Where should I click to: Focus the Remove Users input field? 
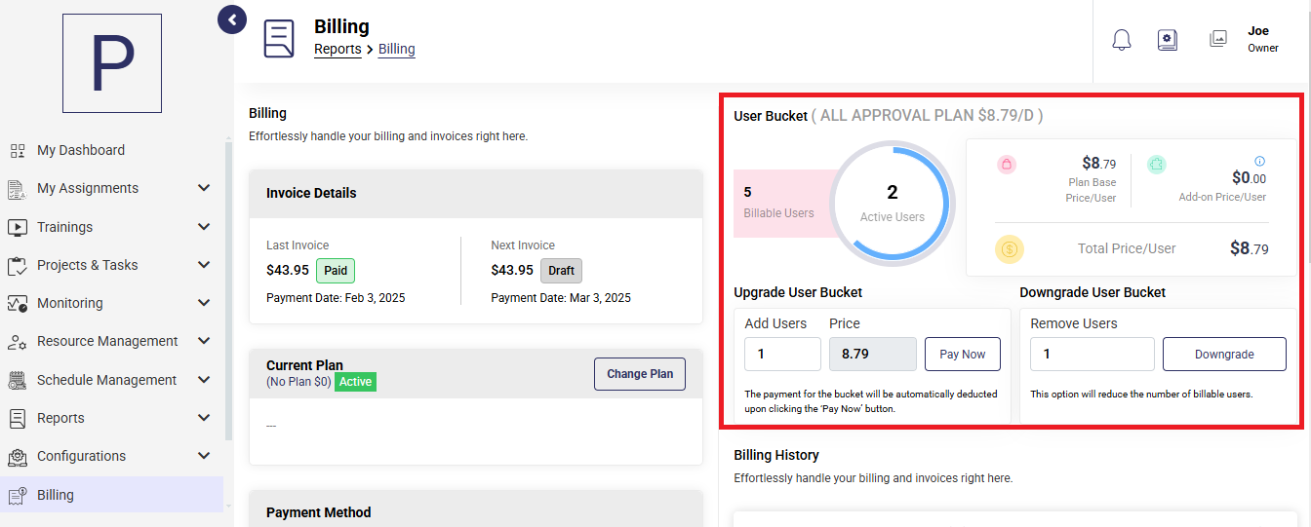1092,354
